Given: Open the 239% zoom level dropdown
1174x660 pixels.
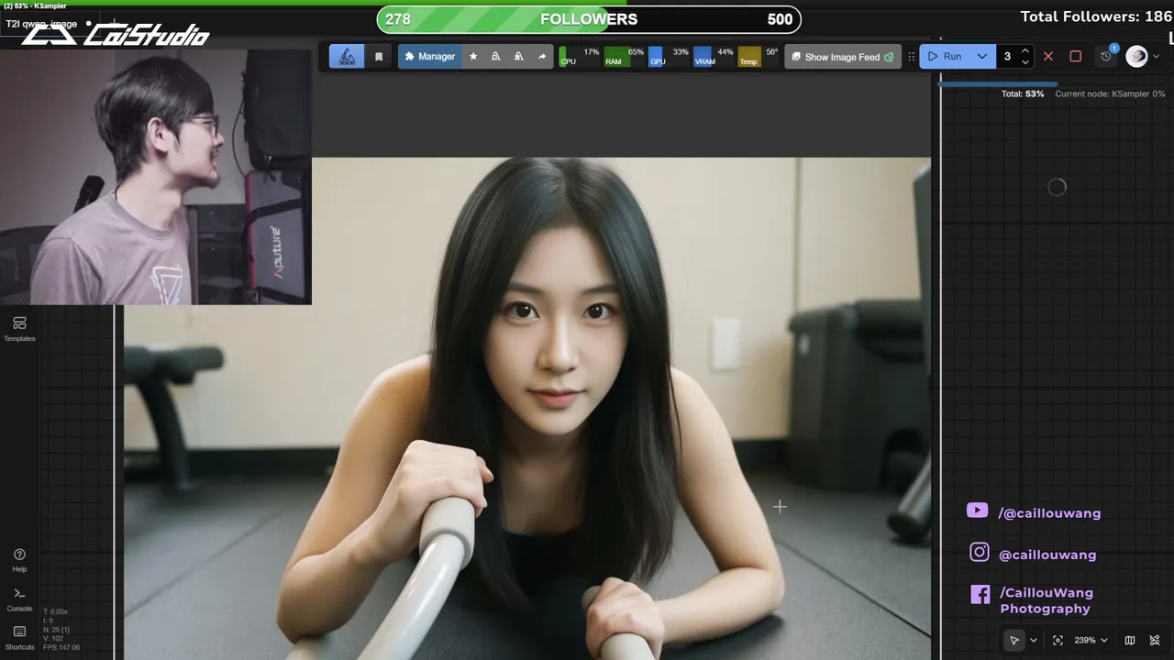Looking at the screenshot, I should 1091,640.
